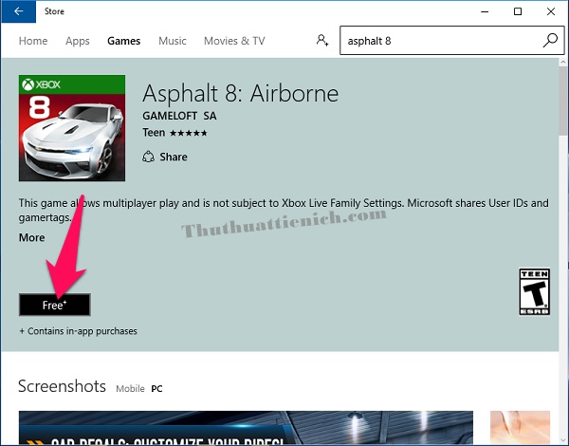
Task: Go to the Music tab
Action: tap(173, 41)
